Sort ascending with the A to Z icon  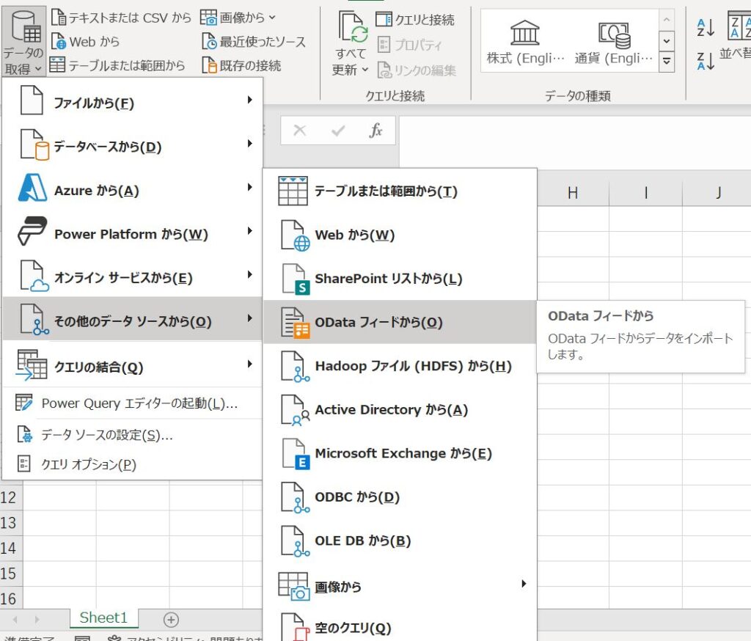[706, 28]
